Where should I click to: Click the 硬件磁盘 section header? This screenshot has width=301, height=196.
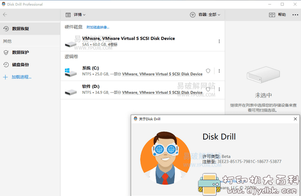click(74, 27)
